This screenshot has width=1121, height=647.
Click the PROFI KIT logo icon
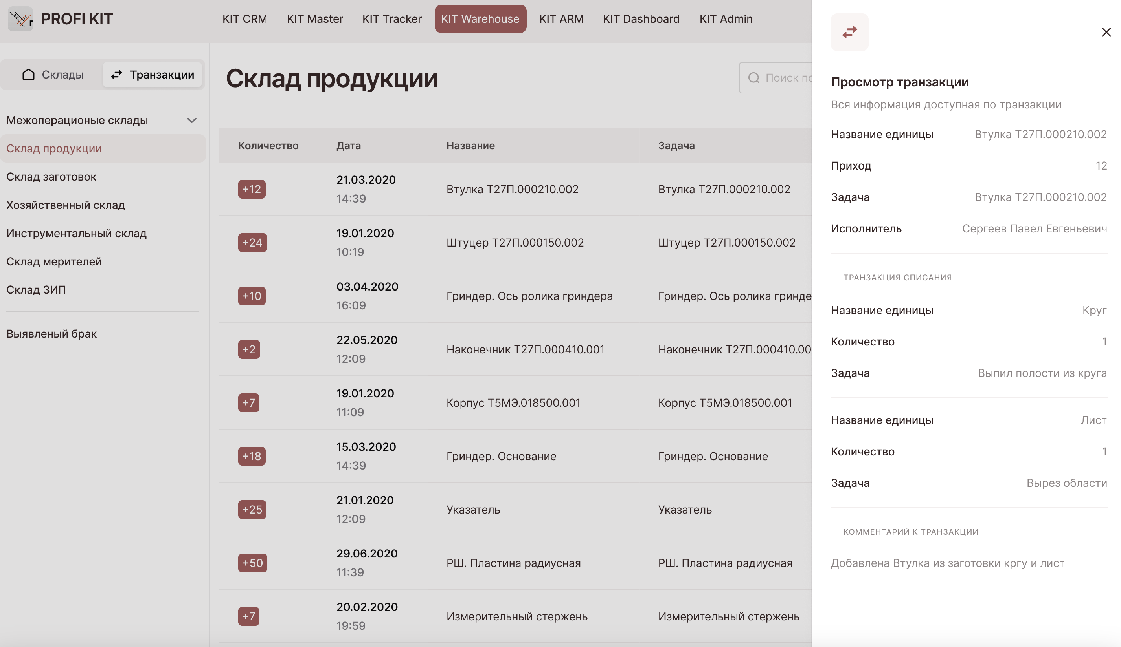[x=20, y=19]
